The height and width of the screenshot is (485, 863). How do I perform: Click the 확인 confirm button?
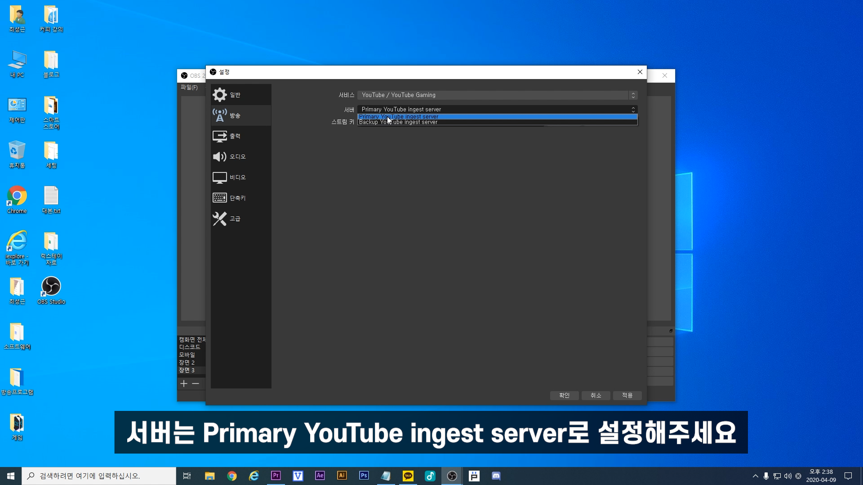[x=564, y=395]
